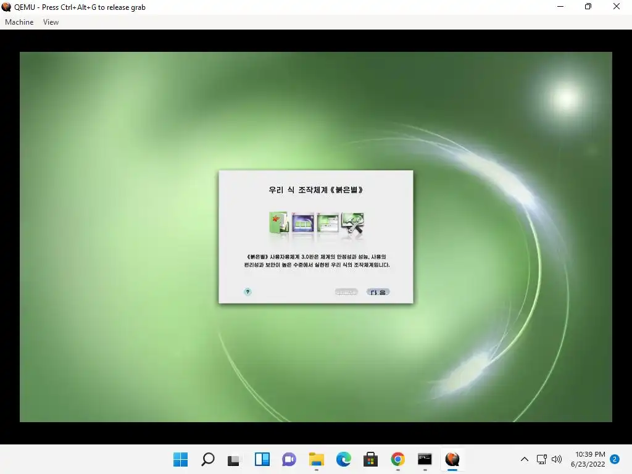Click the monitor with wrench and screwdriver icon

pyautogui.click(x=352, y=223)
